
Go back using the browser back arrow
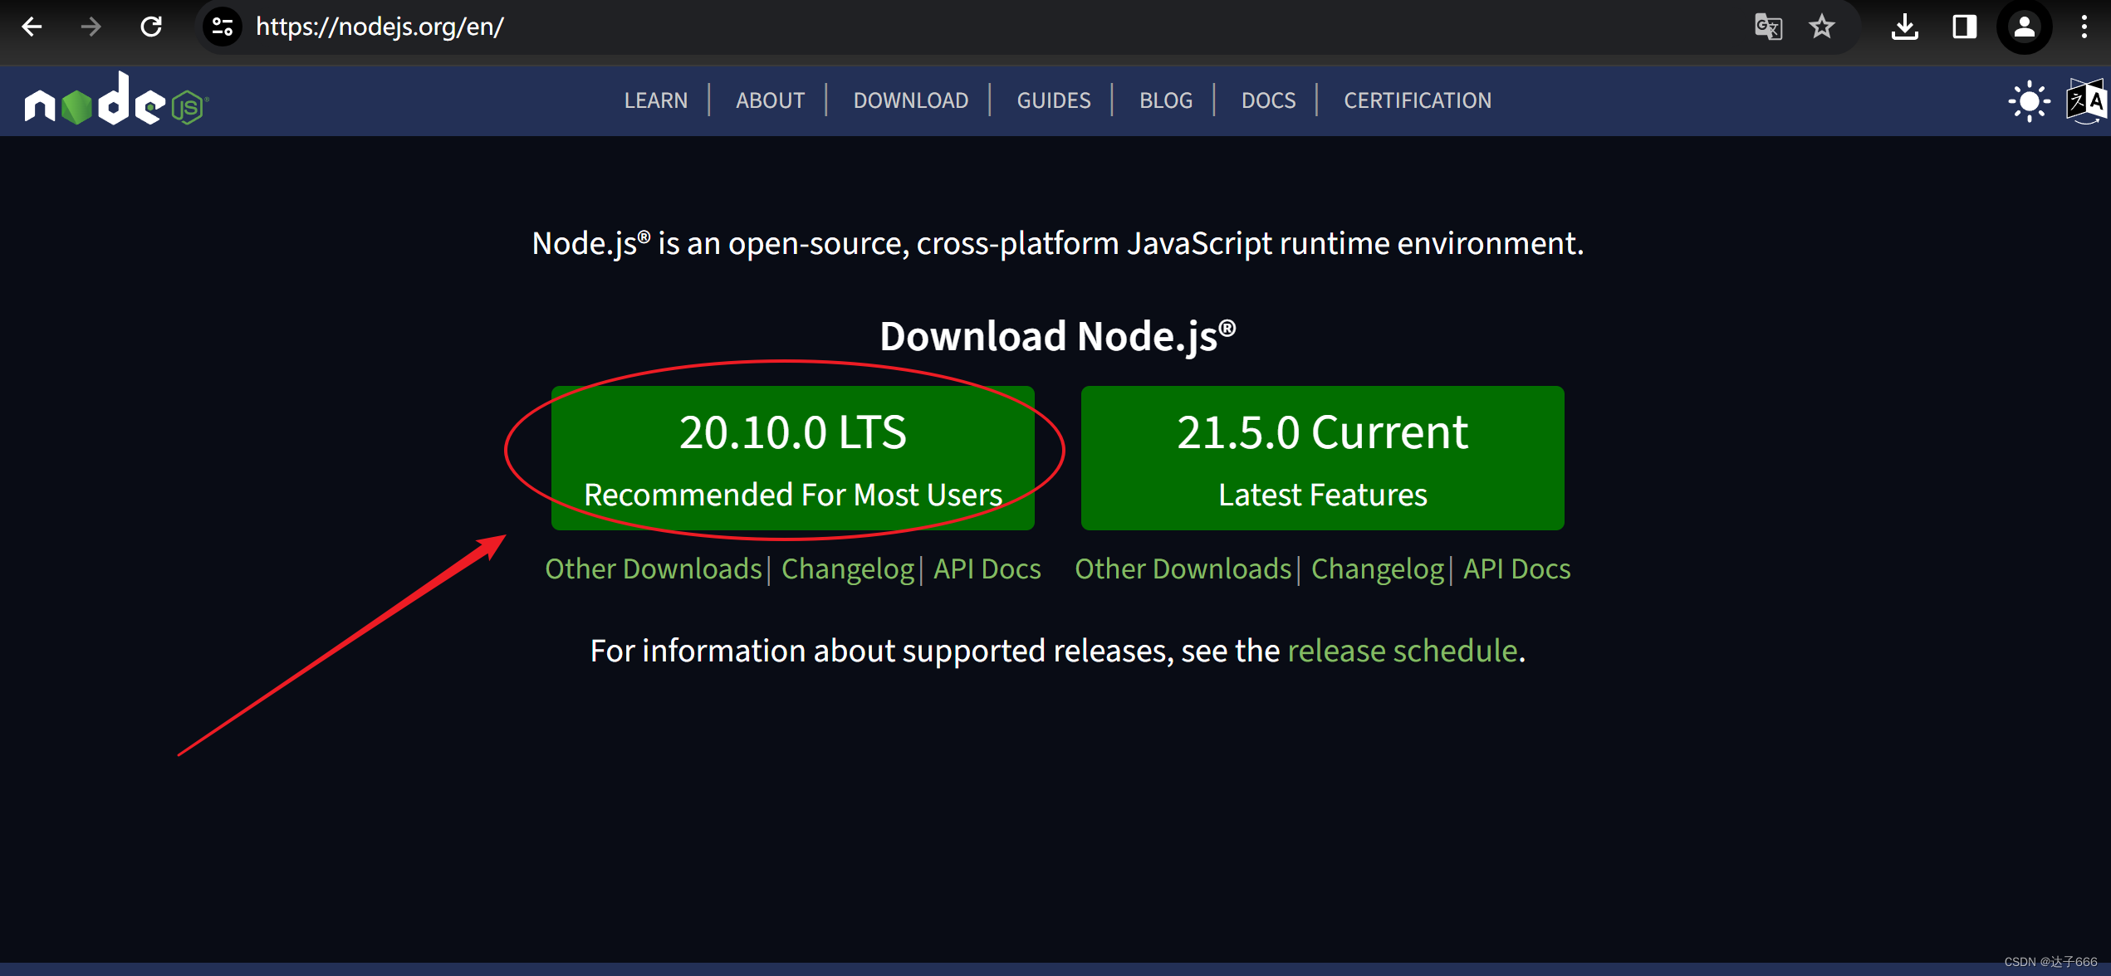click(x=32, y=27)
